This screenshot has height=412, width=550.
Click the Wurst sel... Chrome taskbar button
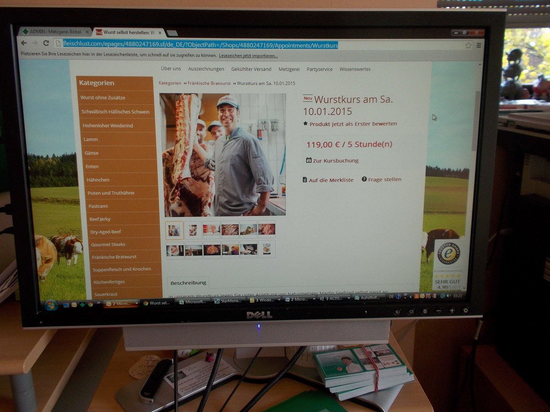coord(158,303)
